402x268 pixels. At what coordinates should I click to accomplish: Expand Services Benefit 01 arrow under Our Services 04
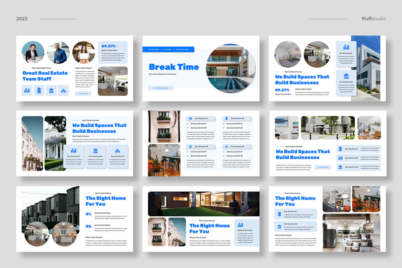click(x=224, y=152)
